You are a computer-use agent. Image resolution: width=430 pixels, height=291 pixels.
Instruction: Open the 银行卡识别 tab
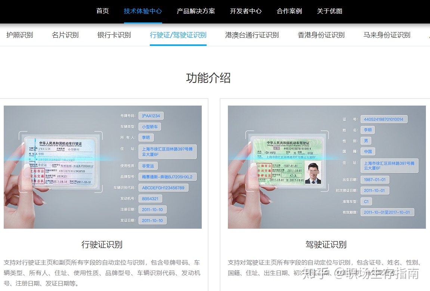click(114, 35)
